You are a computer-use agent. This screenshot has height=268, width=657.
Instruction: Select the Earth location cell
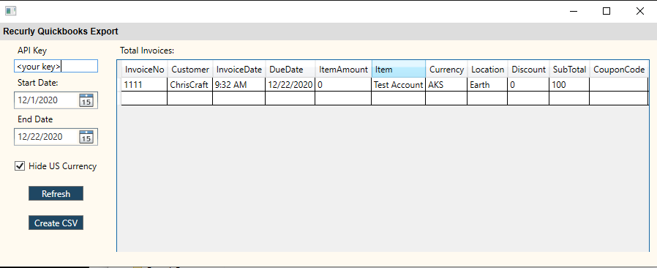pyautogui.click(x=487, y=85)
